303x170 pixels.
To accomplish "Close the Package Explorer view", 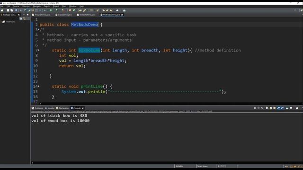I will click(19, 15).
